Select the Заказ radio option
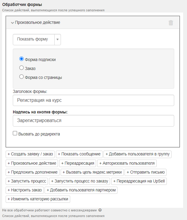This screenshot has height=220, width=187. click(x=21, y=68)
